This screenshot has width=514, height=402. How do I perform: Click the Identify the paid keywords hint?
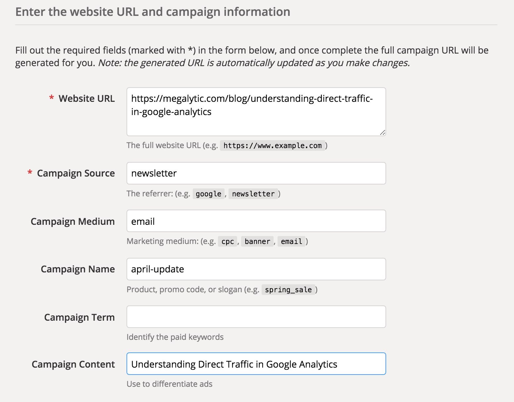pyautogui.click(x=175, y=337)
